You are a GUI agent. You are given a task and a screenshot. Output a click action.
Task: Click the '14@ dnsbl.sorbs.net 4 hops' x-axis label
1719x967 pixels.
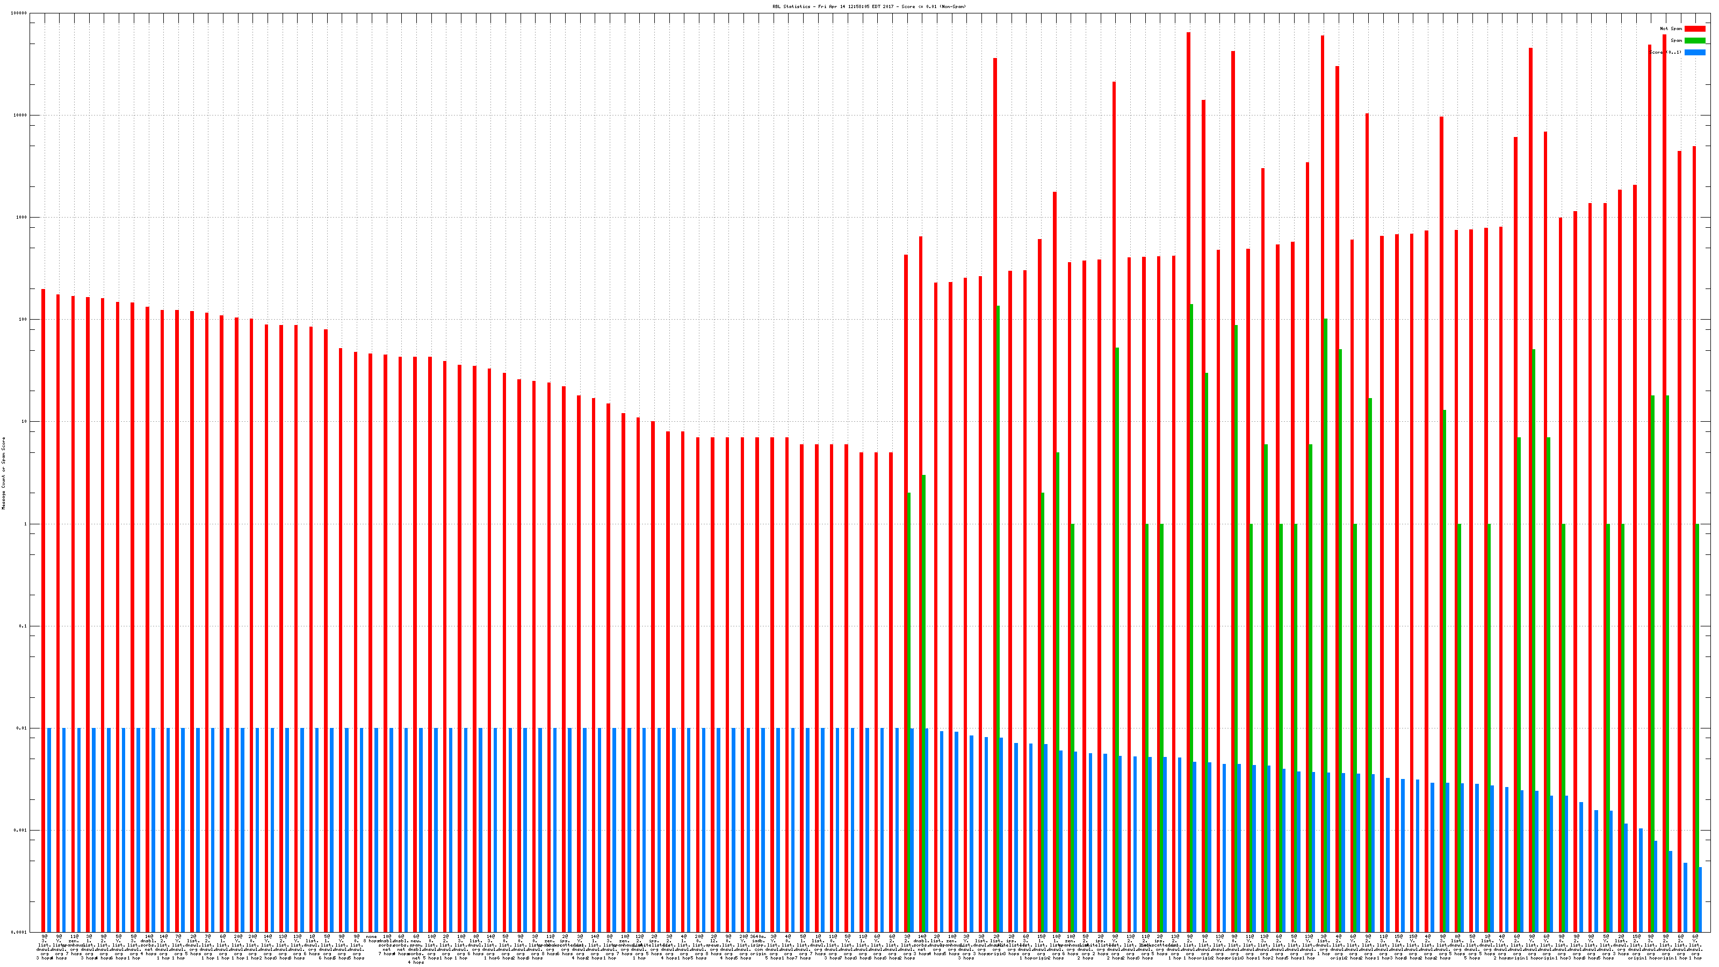coord(148,944)
